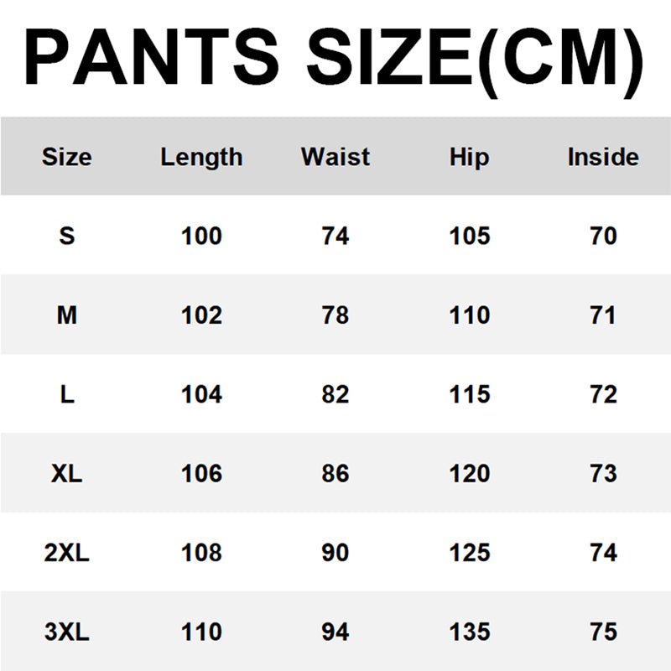
Task: Select the S size row label
Action: [x=67, y=236]
